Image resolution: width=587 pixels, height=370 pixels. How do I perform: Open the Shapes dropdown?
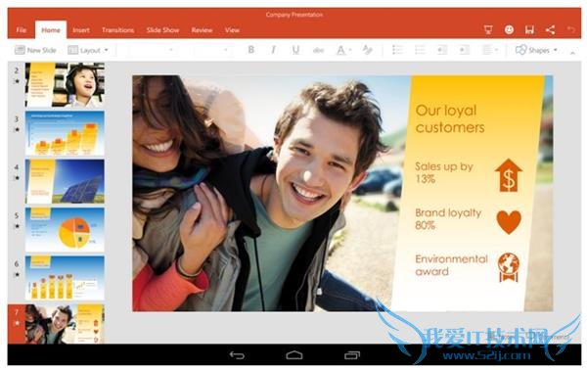(x=536, y=50)
